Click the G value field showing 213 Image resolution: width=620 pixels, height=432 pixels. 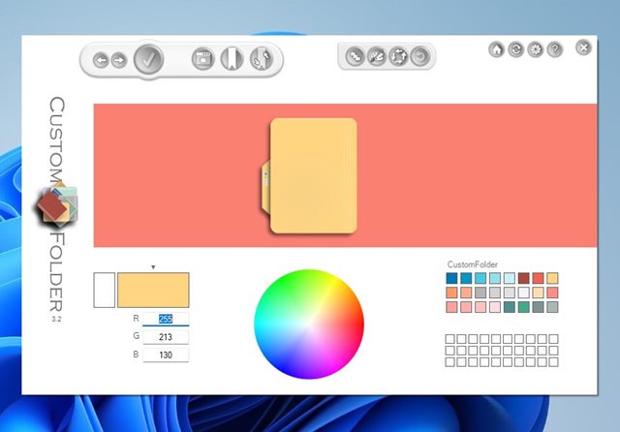click(166, 337)
